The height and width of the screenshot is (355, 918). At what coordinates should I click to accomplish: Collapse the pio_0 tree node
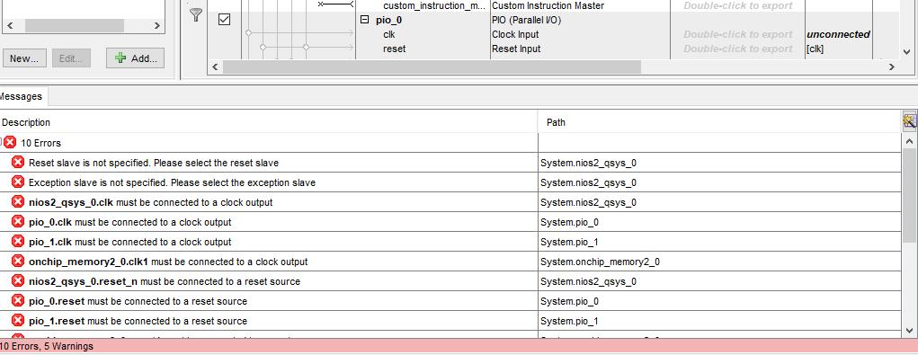pos(364,19)
